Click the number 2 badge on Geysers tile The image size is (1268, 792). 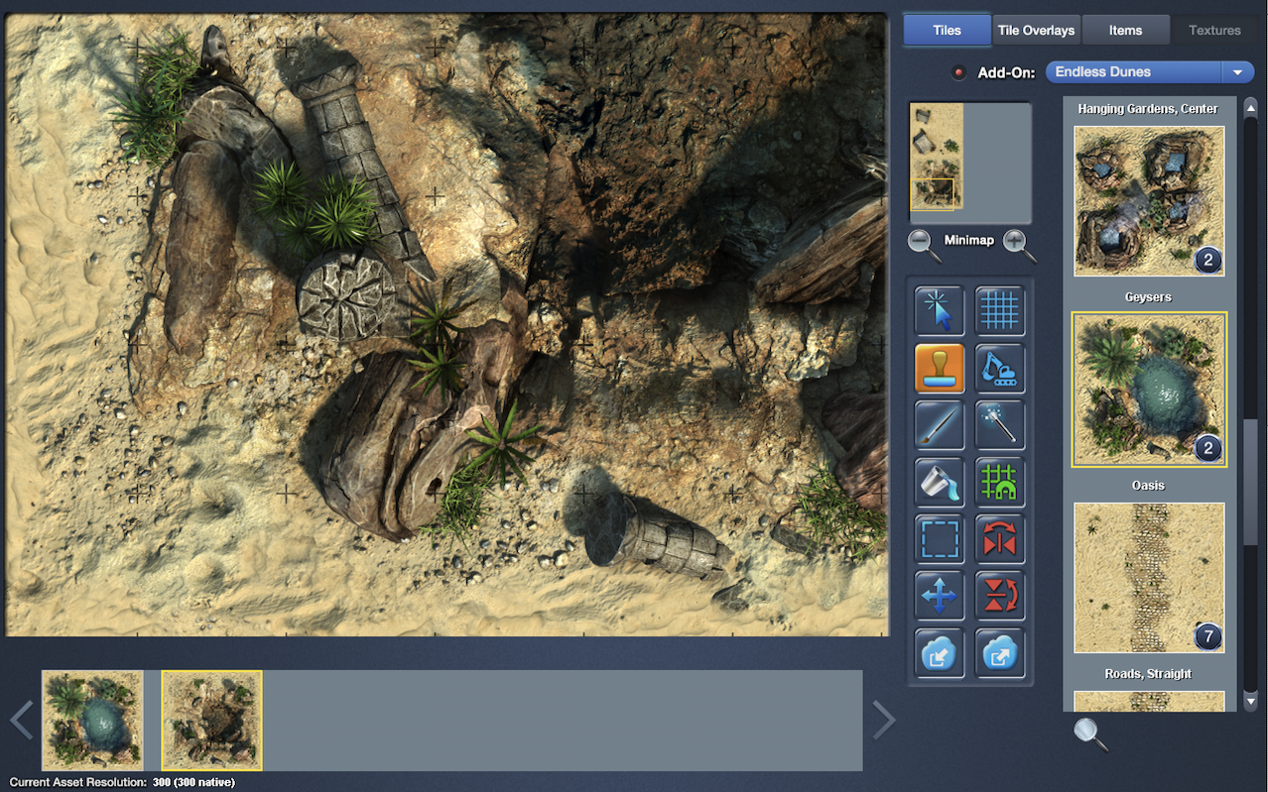tap(1207, 261)
